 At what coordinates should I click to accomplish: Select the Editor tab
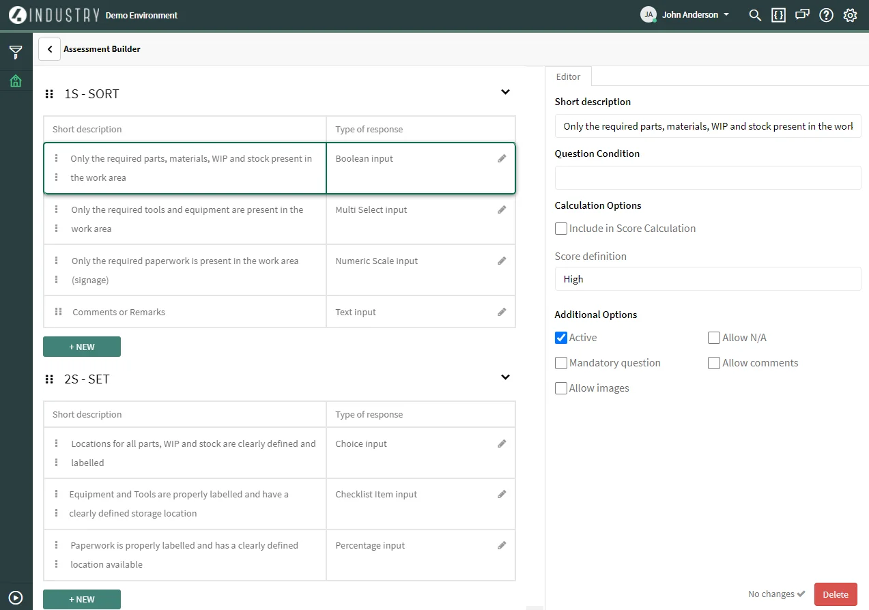click(569, 76)
